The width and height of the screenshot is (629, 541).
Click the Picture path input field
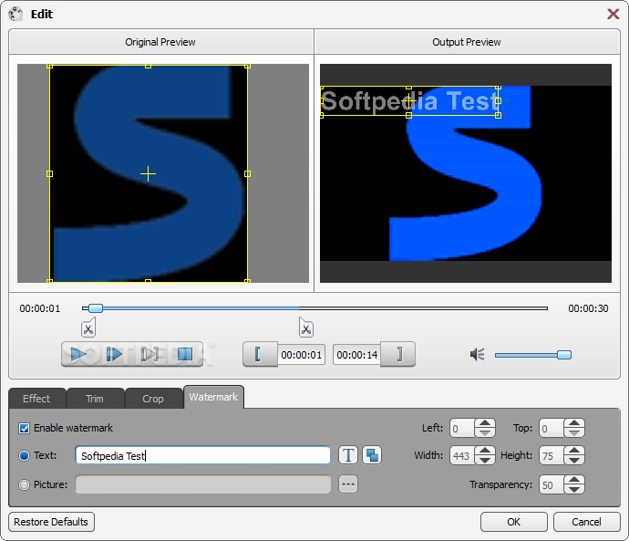[203, 484]
